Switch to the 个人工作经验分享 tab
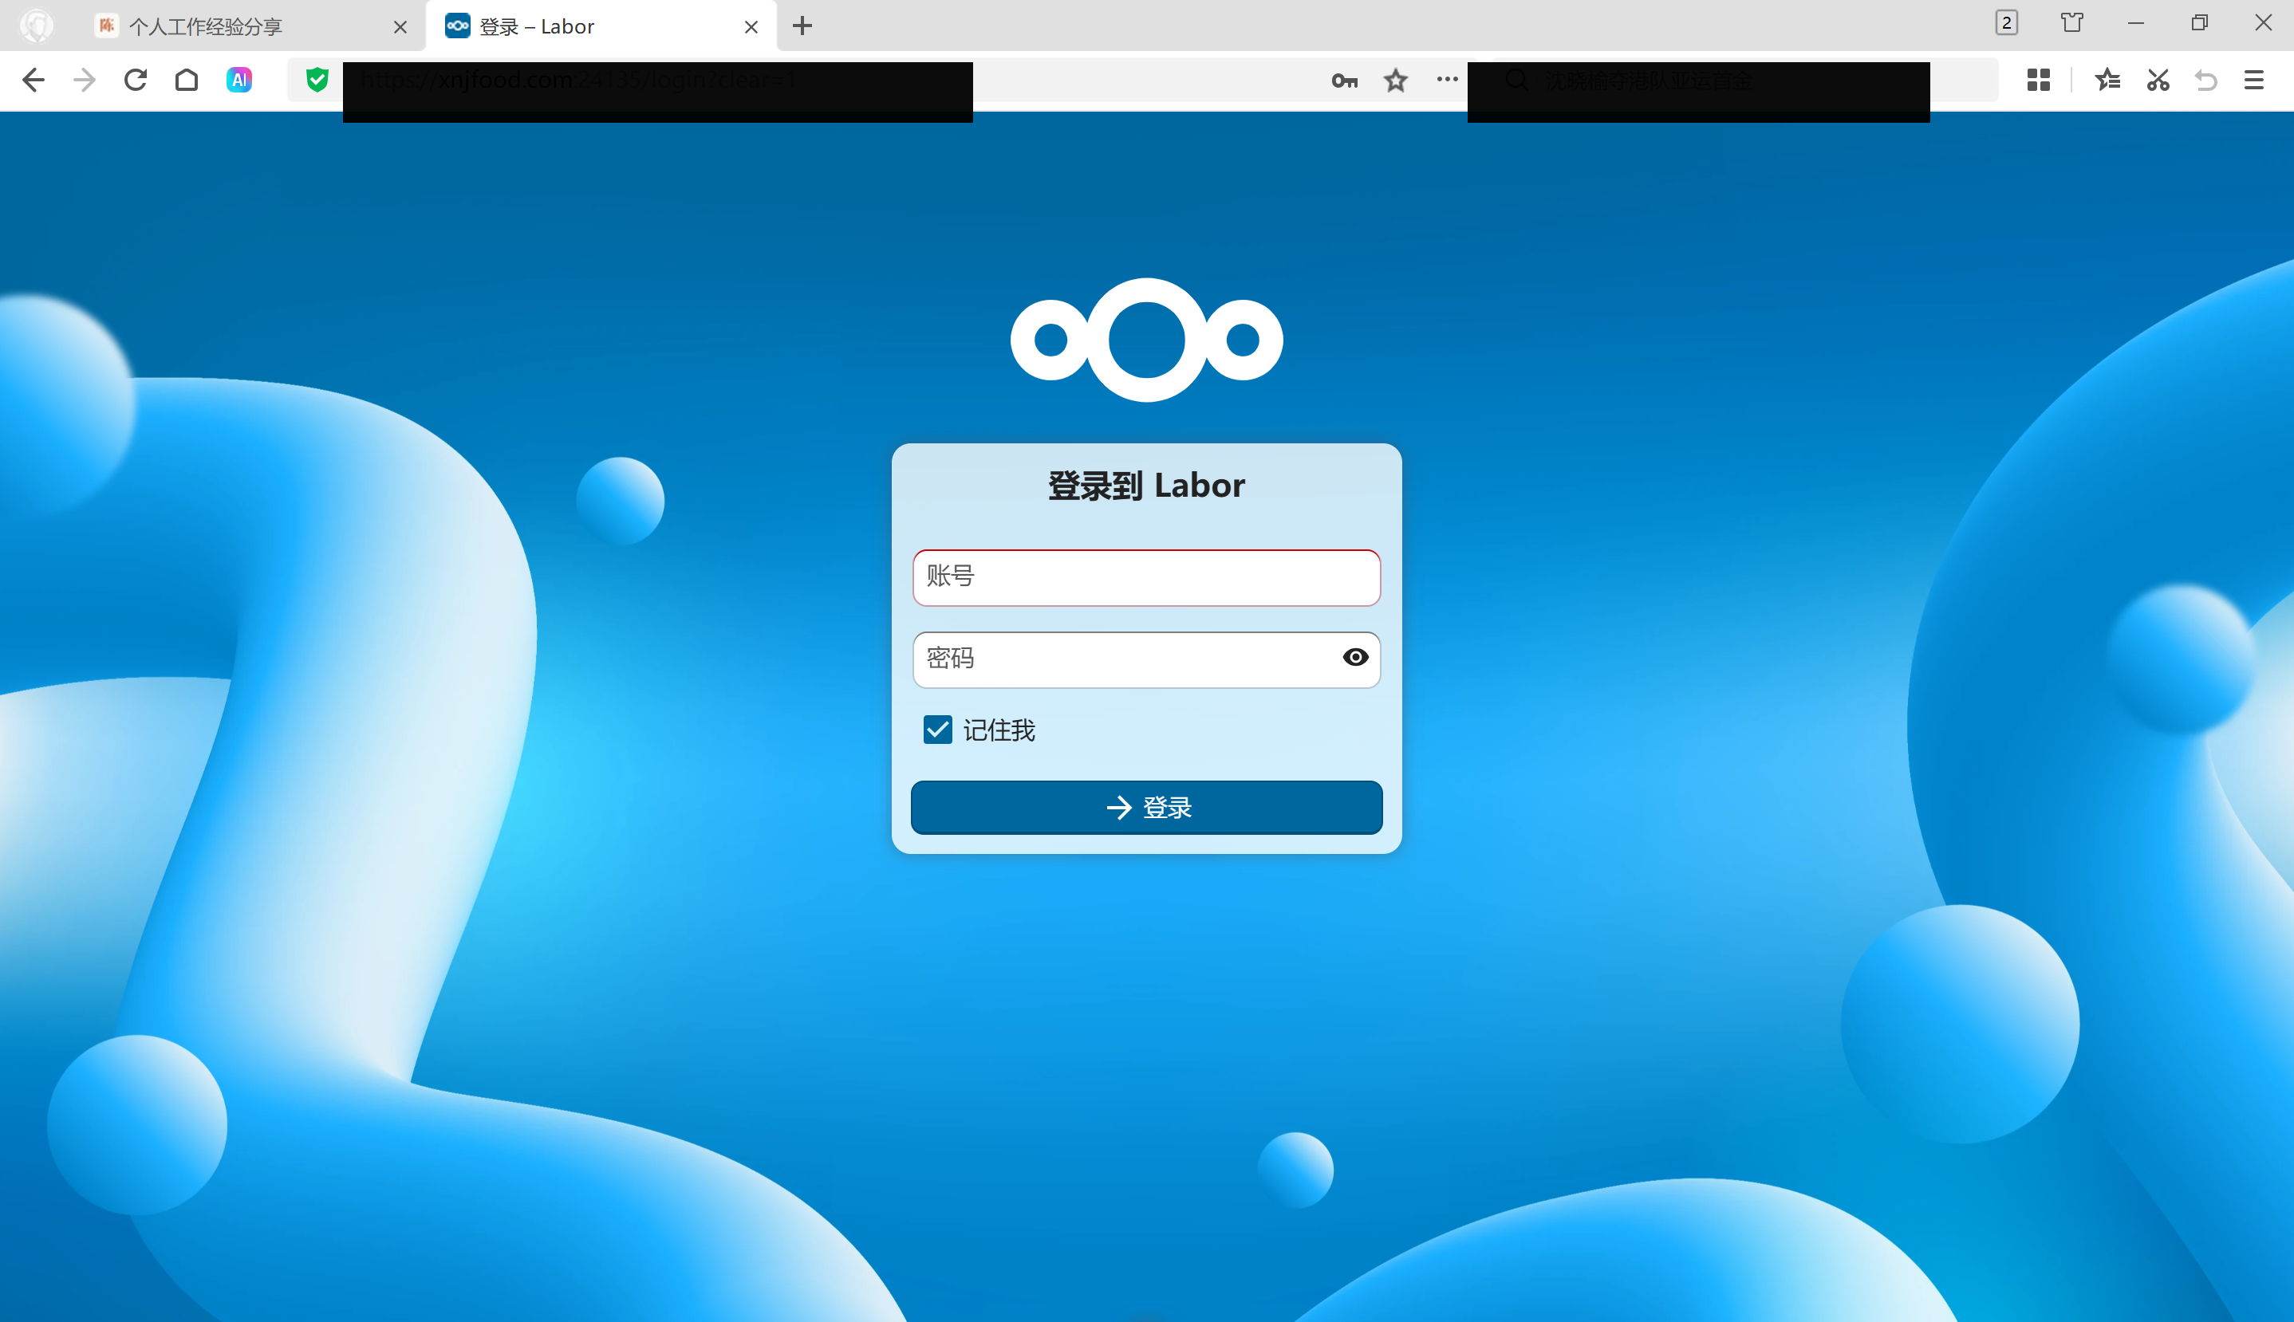 click(x=251, y=26)
